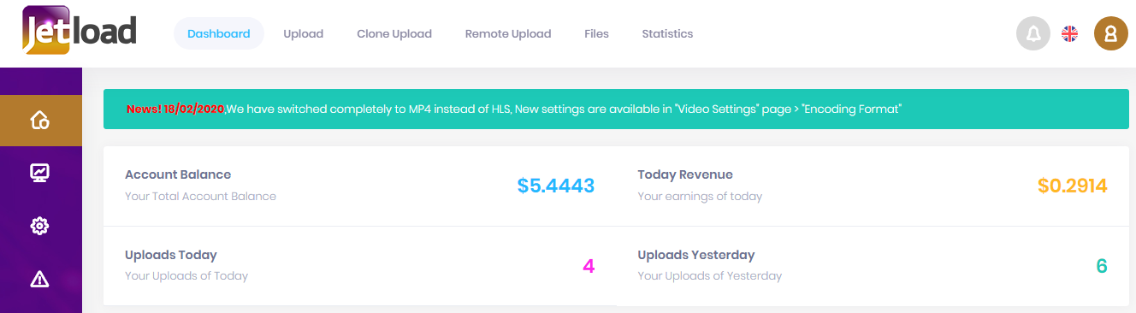1136x313 pixels.
Task: Change language with the UK flag icon
Action: point(1069,33)
